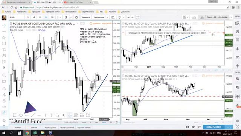The width and height of the screenshot is (241, 136).
Task: Take a chart snapshot with the camera icon
Action: coord(187,127)
